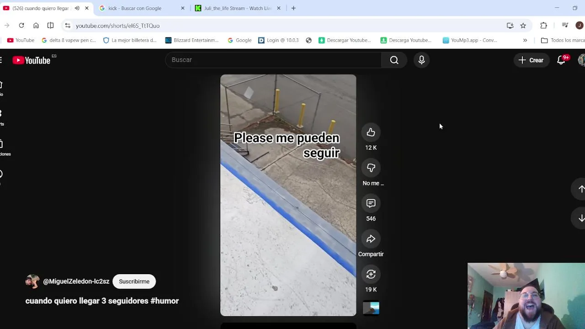Open Google bookmark in bookmarks bar
This screenshot has width=585, height=329.
239,40
